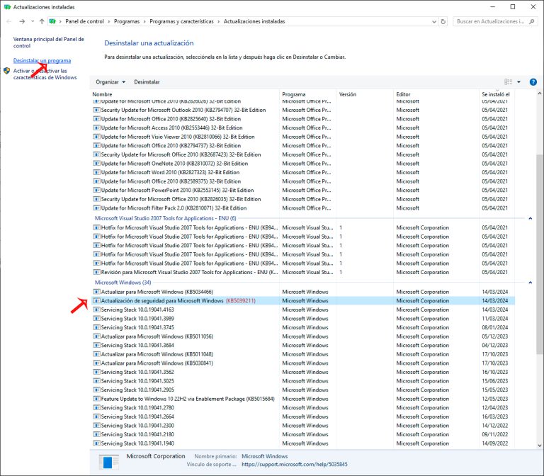
Task: Collapse the Visual Studio 2007 Tools group
Action: pyautogui.click(x=530, y=219)
